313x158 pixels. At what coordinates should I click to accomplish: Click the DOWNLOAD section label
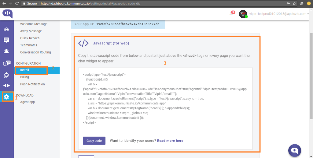[x=25, y=95]
